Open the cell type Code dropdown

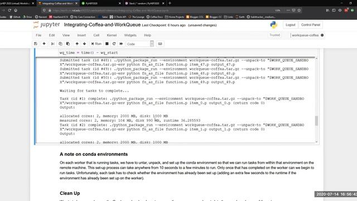pos(140,44)
